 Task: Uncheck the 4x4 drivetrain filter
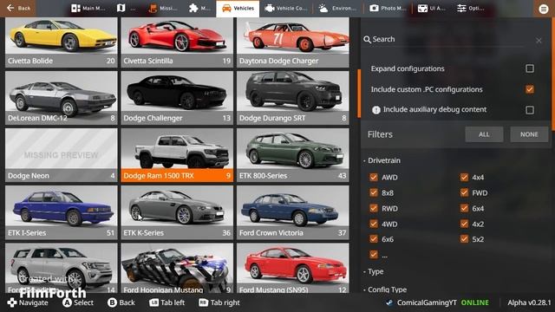464,177
